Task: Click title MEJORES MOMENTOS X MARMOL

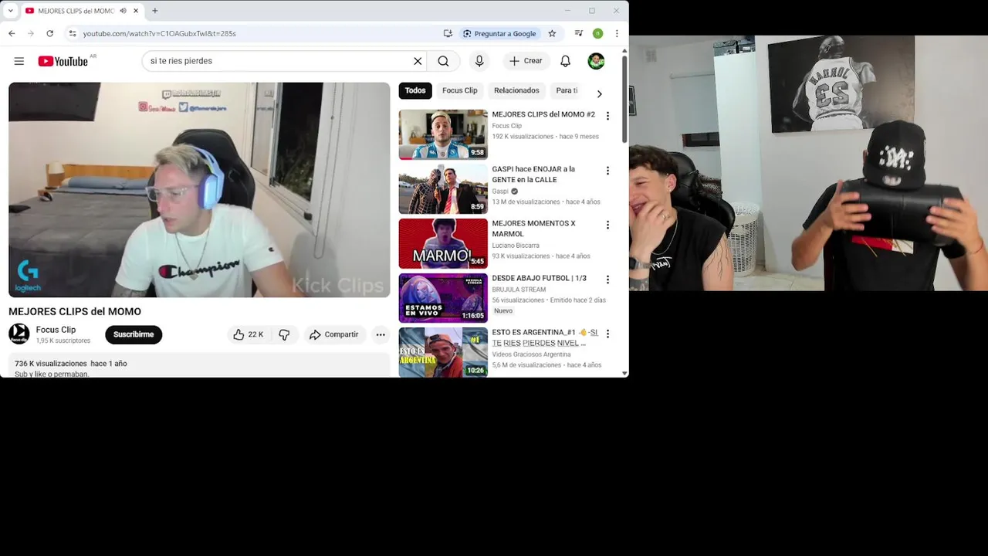Action: [534, 229]
